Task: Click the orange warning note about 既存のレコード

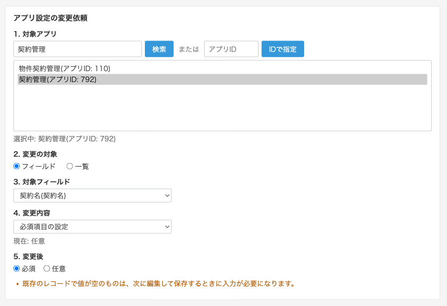Action: [159, 283]
